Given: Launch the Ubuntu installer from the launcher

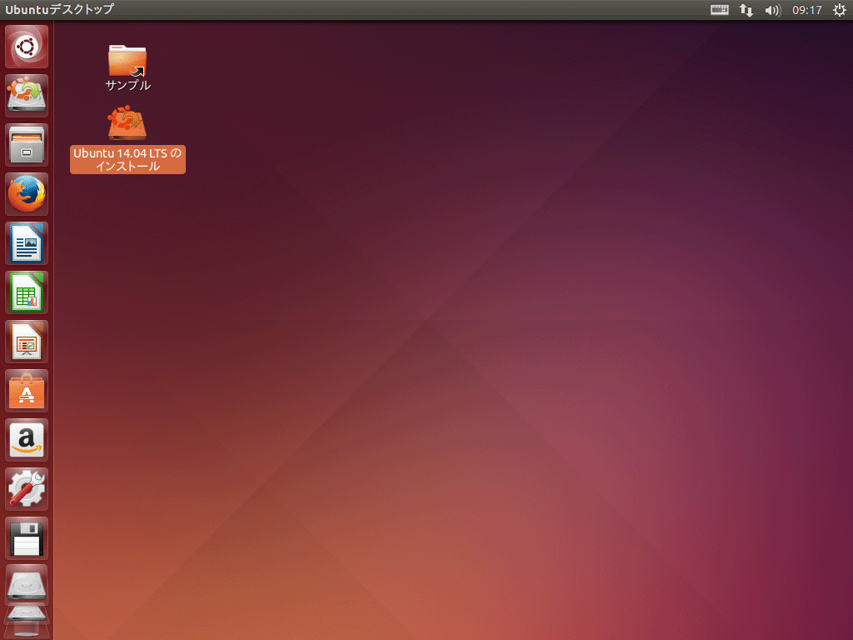Looking at the screenshot, I should click(x=27, y=96).
